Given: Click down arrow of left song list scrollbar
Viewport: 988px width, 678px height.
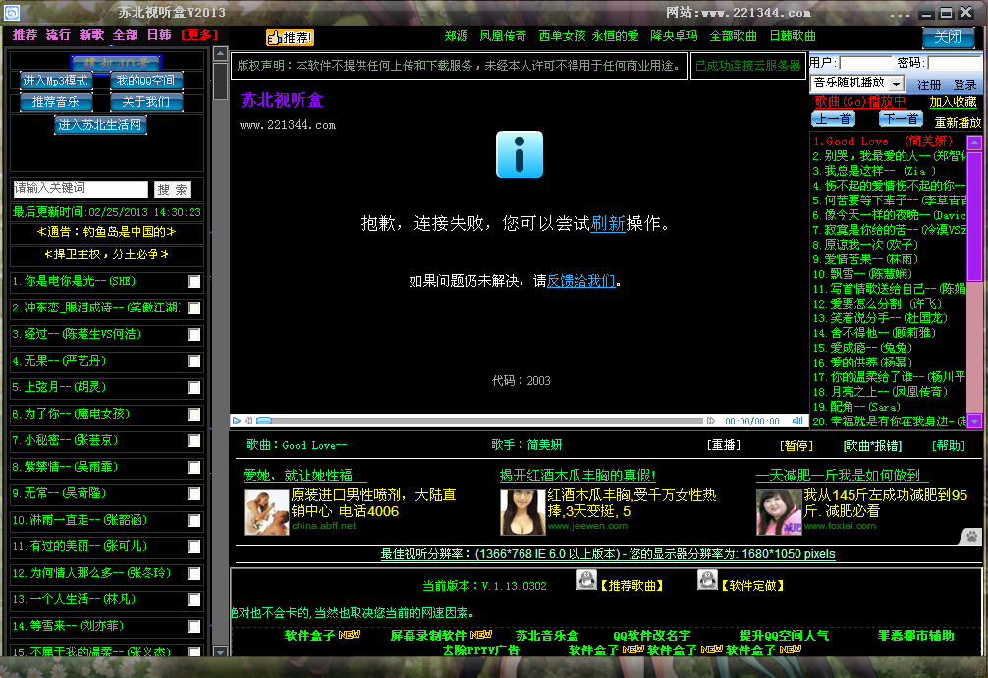Looking at the screenshot, I should pyautogui.click(x=220, y=652).
